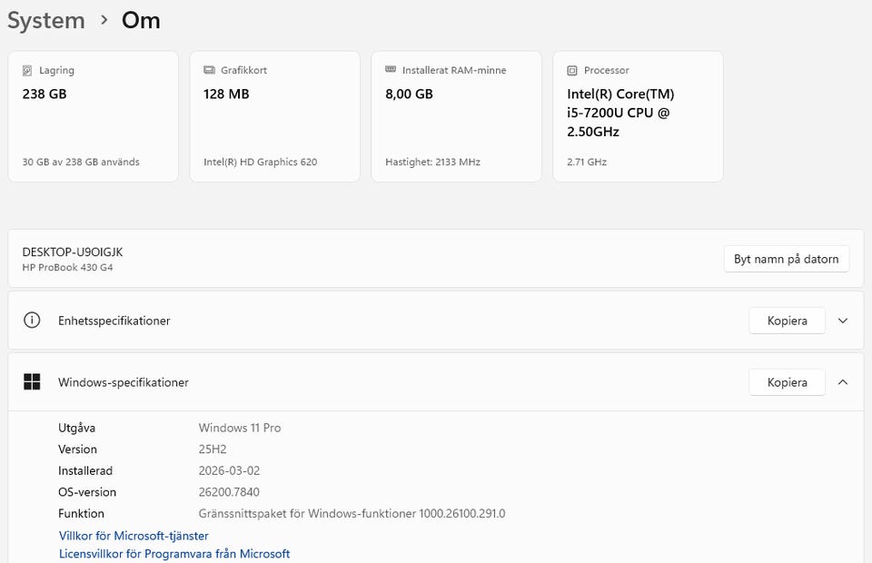Go back to System in the breadcrumb
The width and height of the screenshot is (872, 563).
[x=46, y=21]
